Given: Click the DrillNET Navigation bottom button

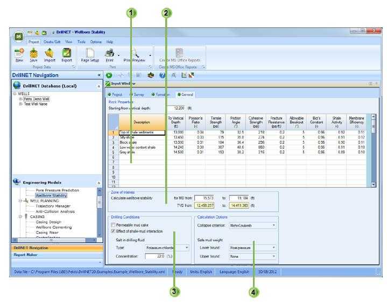Looking at the screenshot, I should click(57, 248).
